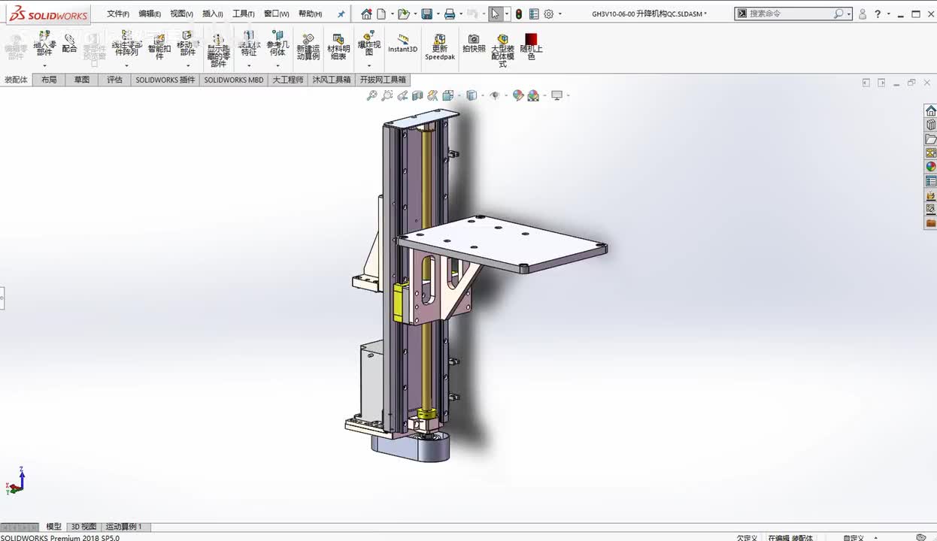This screenshot has height=541, width=937.
Task: Expand the Exploded View dropdown arrow
Action: pyautogui.click(x=368, y=65)
